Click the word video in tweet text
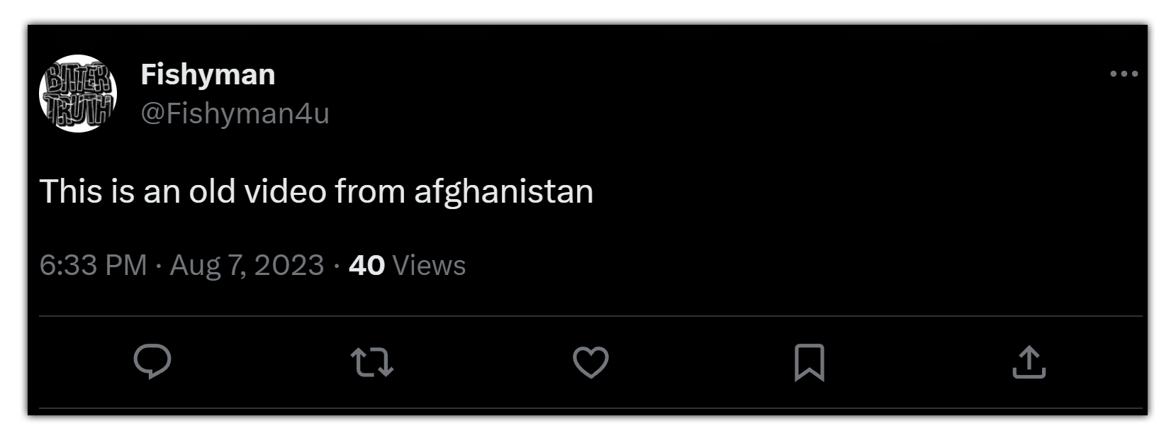 tap(285, 191)
